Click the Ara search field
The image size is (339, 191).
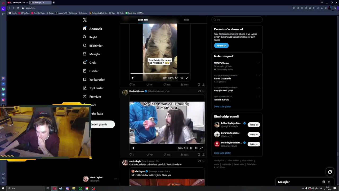tap(237, 20)
